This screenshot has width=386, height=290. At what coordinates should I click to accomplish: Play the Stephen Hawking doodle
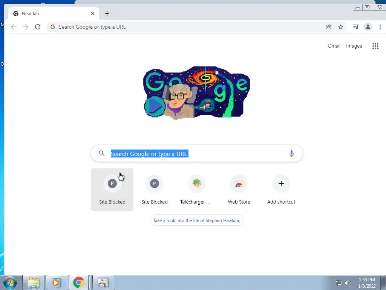click(x=155, y=107)
